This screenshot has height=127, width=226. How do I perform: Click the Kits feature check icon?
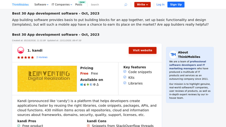pos(125,77)
